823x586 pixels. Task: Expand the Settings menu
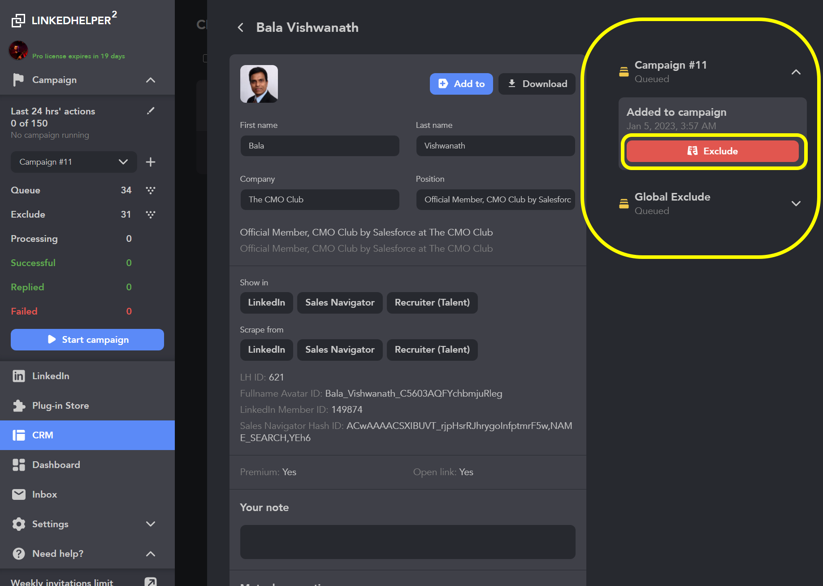pos(151,524)
